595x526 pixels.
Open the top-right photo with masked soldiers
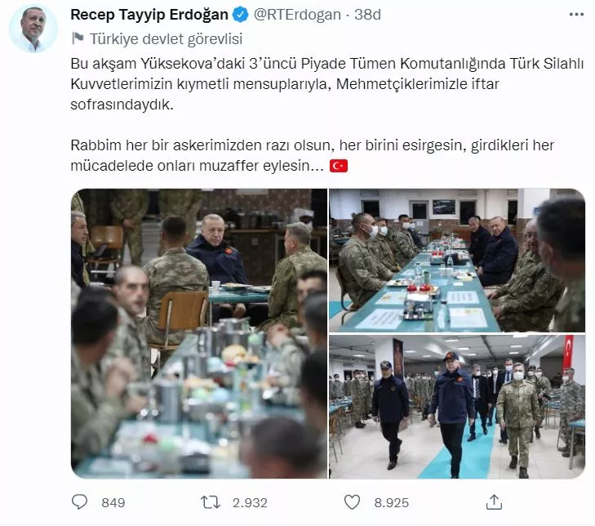(457, 261)
